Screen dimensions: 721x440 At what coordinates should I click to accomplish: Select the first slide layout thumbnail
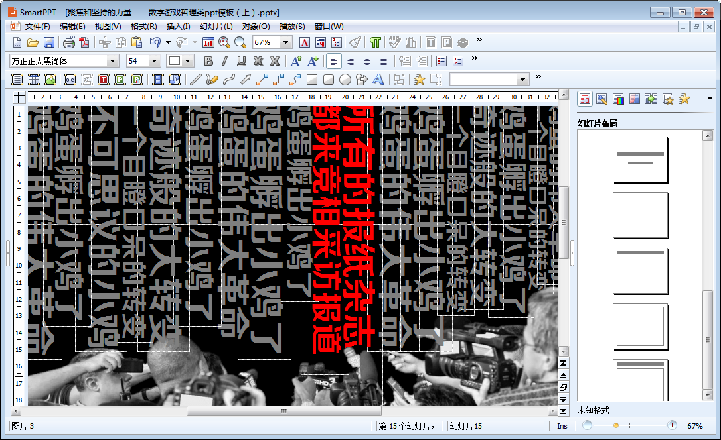pos(640,159)
